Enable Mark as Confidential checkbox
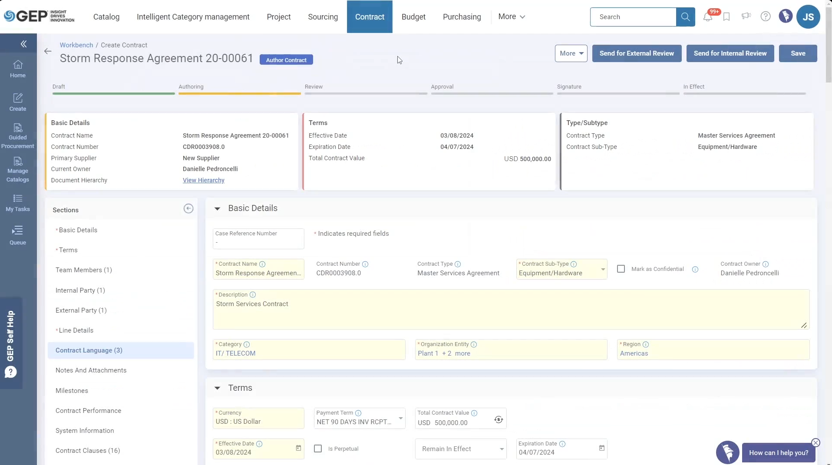 click(621, 269)
